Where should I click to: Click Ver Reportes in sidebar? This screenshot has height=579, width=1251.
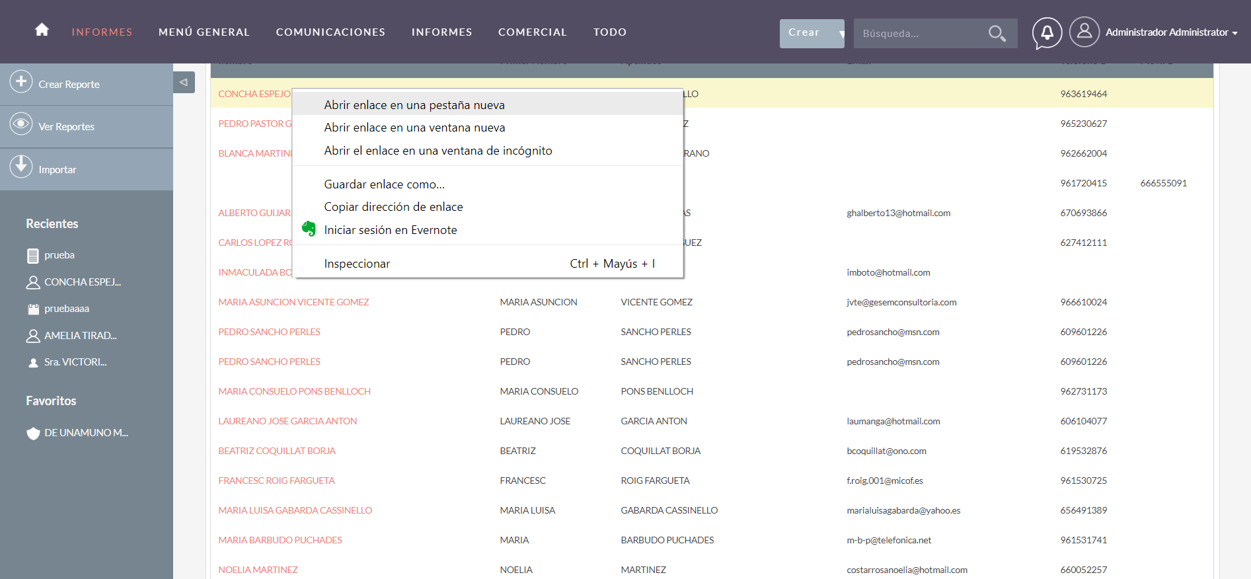tap(66, 126)
